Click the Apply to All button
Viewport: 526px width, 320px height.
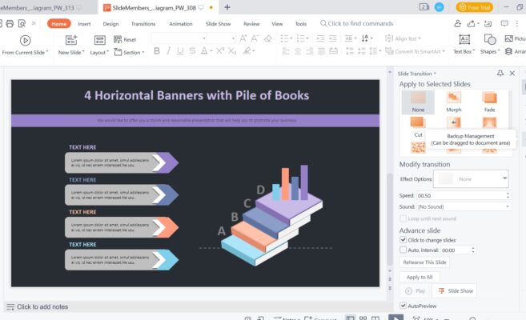(420, 277)
